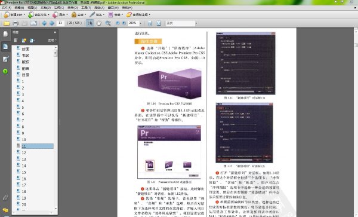The height and width of the screenshot is (217, 358).
Task: Open the Window menu
Action: point(113,8)
